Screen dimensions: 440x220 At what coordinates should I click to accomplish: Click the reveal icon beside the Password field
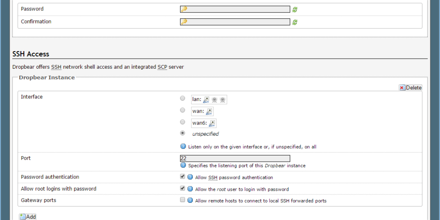click(x=295, y=10)
